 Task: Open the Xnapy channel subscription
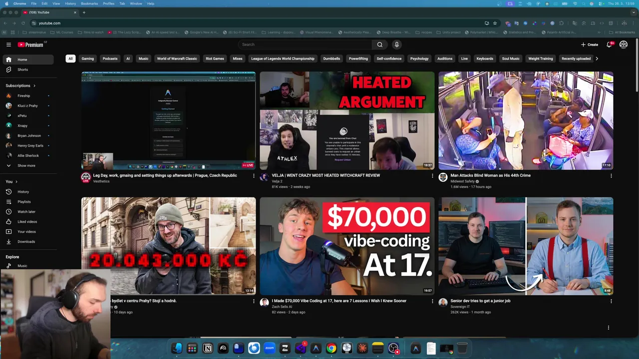pyautogui.click(x=27, y=126)
